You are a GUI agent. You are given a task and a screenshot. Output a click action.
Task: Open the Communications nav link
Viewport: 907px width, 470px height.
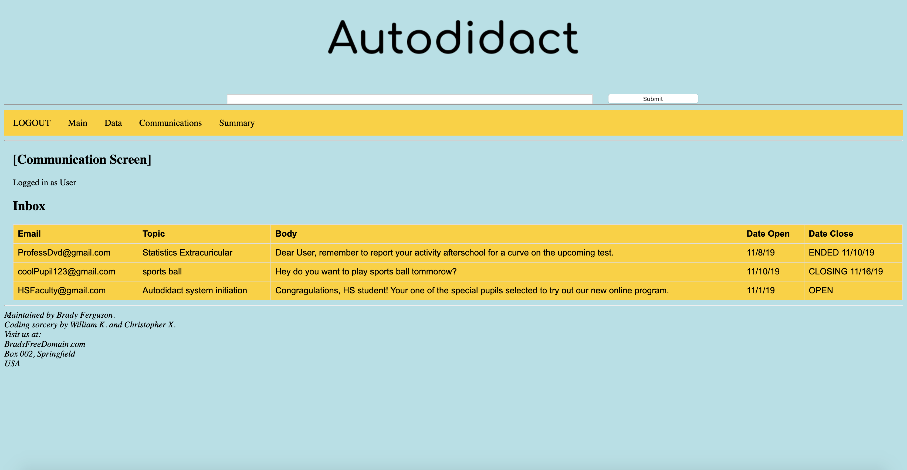(x=170, y=123)
